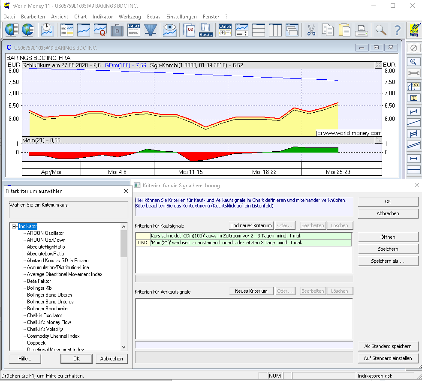Click the wrench tool icon
422x381 pixels.
click(x=414, y=73)
